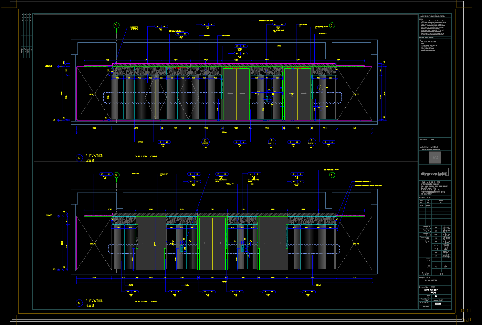
Task: Click the green grid bubble above Elevation A's right side
Action: [x=332, y=25]
